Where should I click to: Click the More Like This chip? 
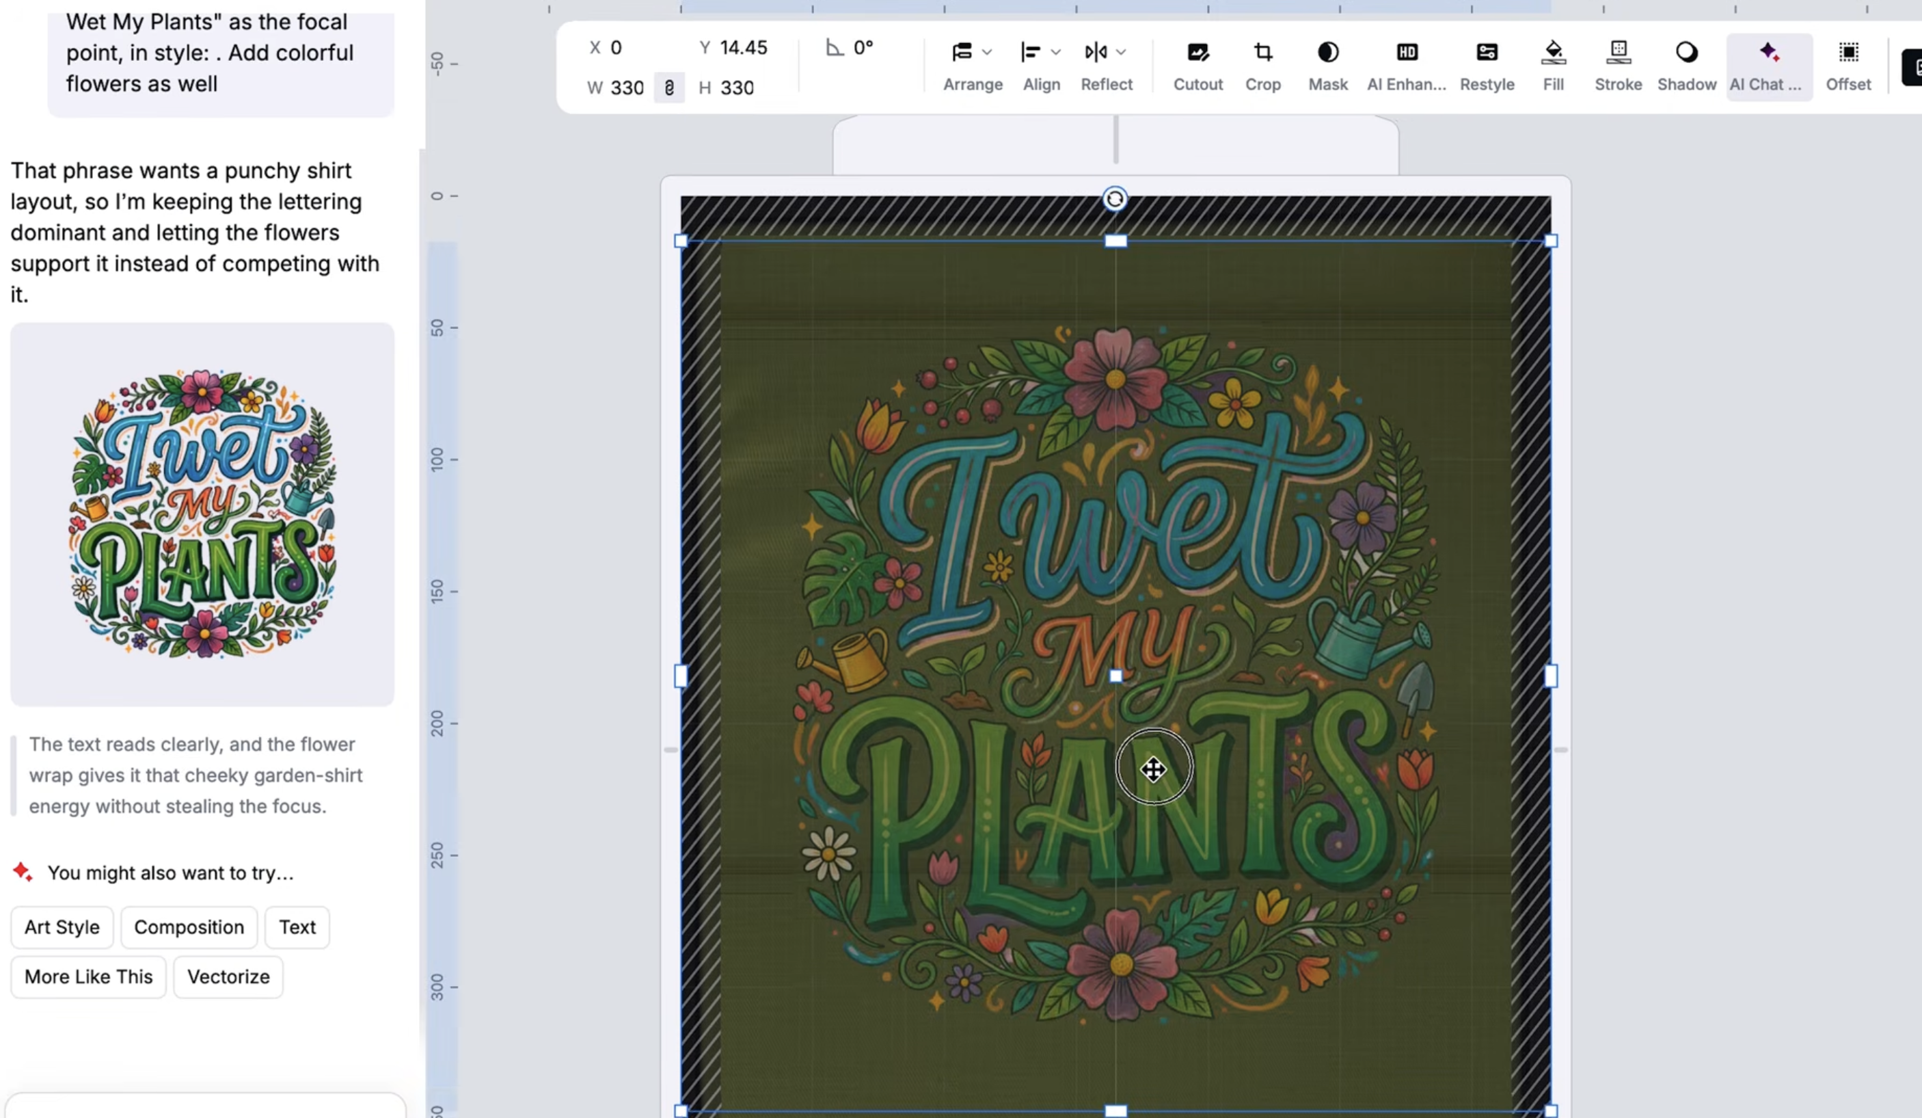coord(88,977)
